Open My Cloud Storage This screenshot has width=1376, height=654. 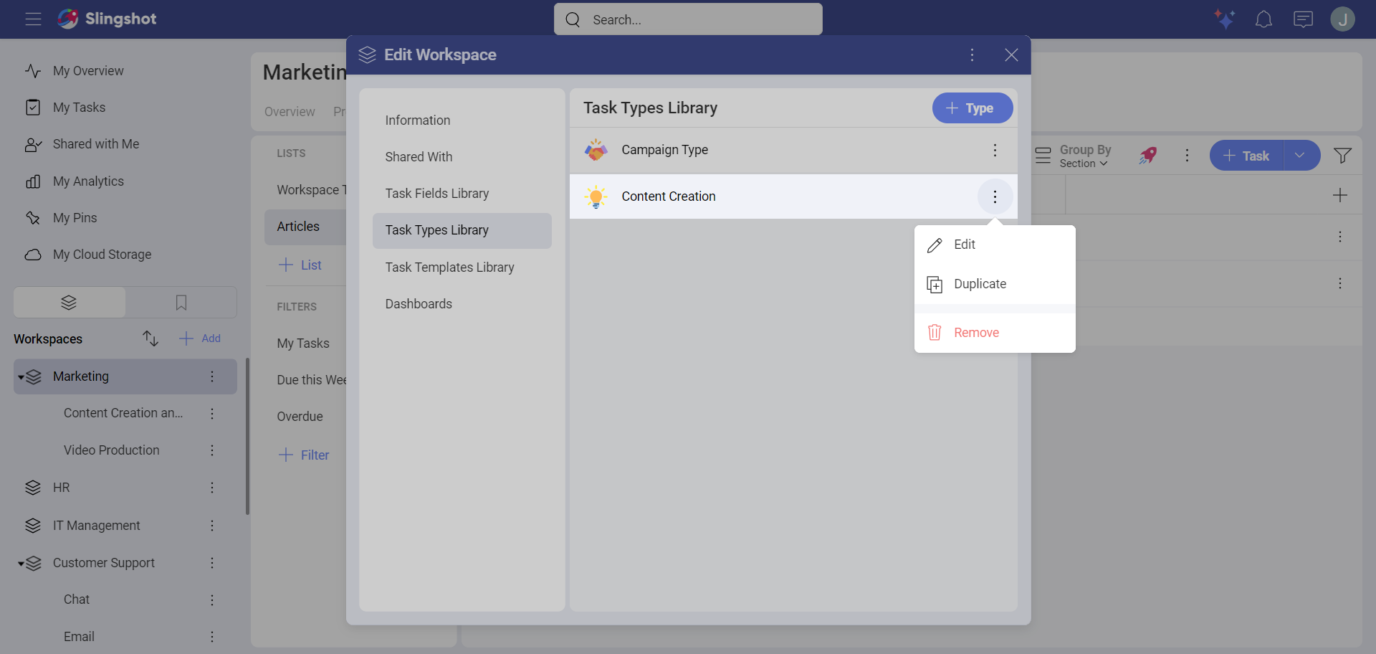click(102, 255)
